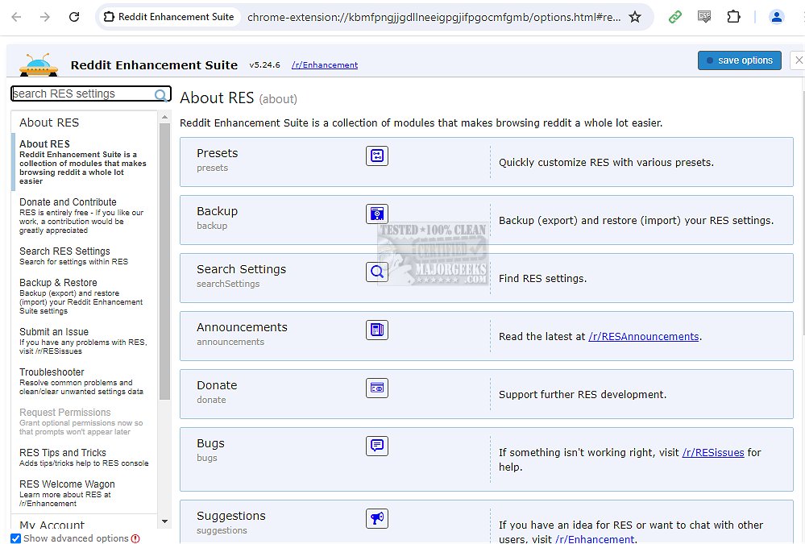Open the Presets module icon
805x544 pixels.
tap(376, 156)
